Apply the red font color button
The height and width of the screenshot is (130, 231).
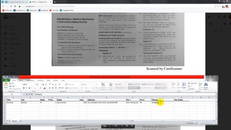click(44, 88)
